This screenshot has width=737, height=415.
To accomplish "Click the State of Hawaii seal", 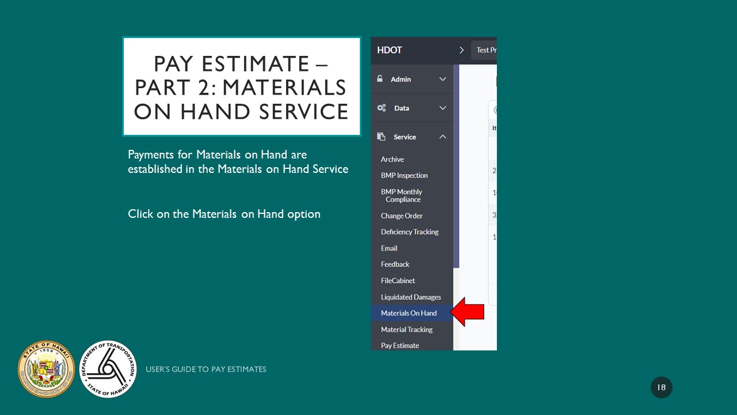I will coord(47,369).
